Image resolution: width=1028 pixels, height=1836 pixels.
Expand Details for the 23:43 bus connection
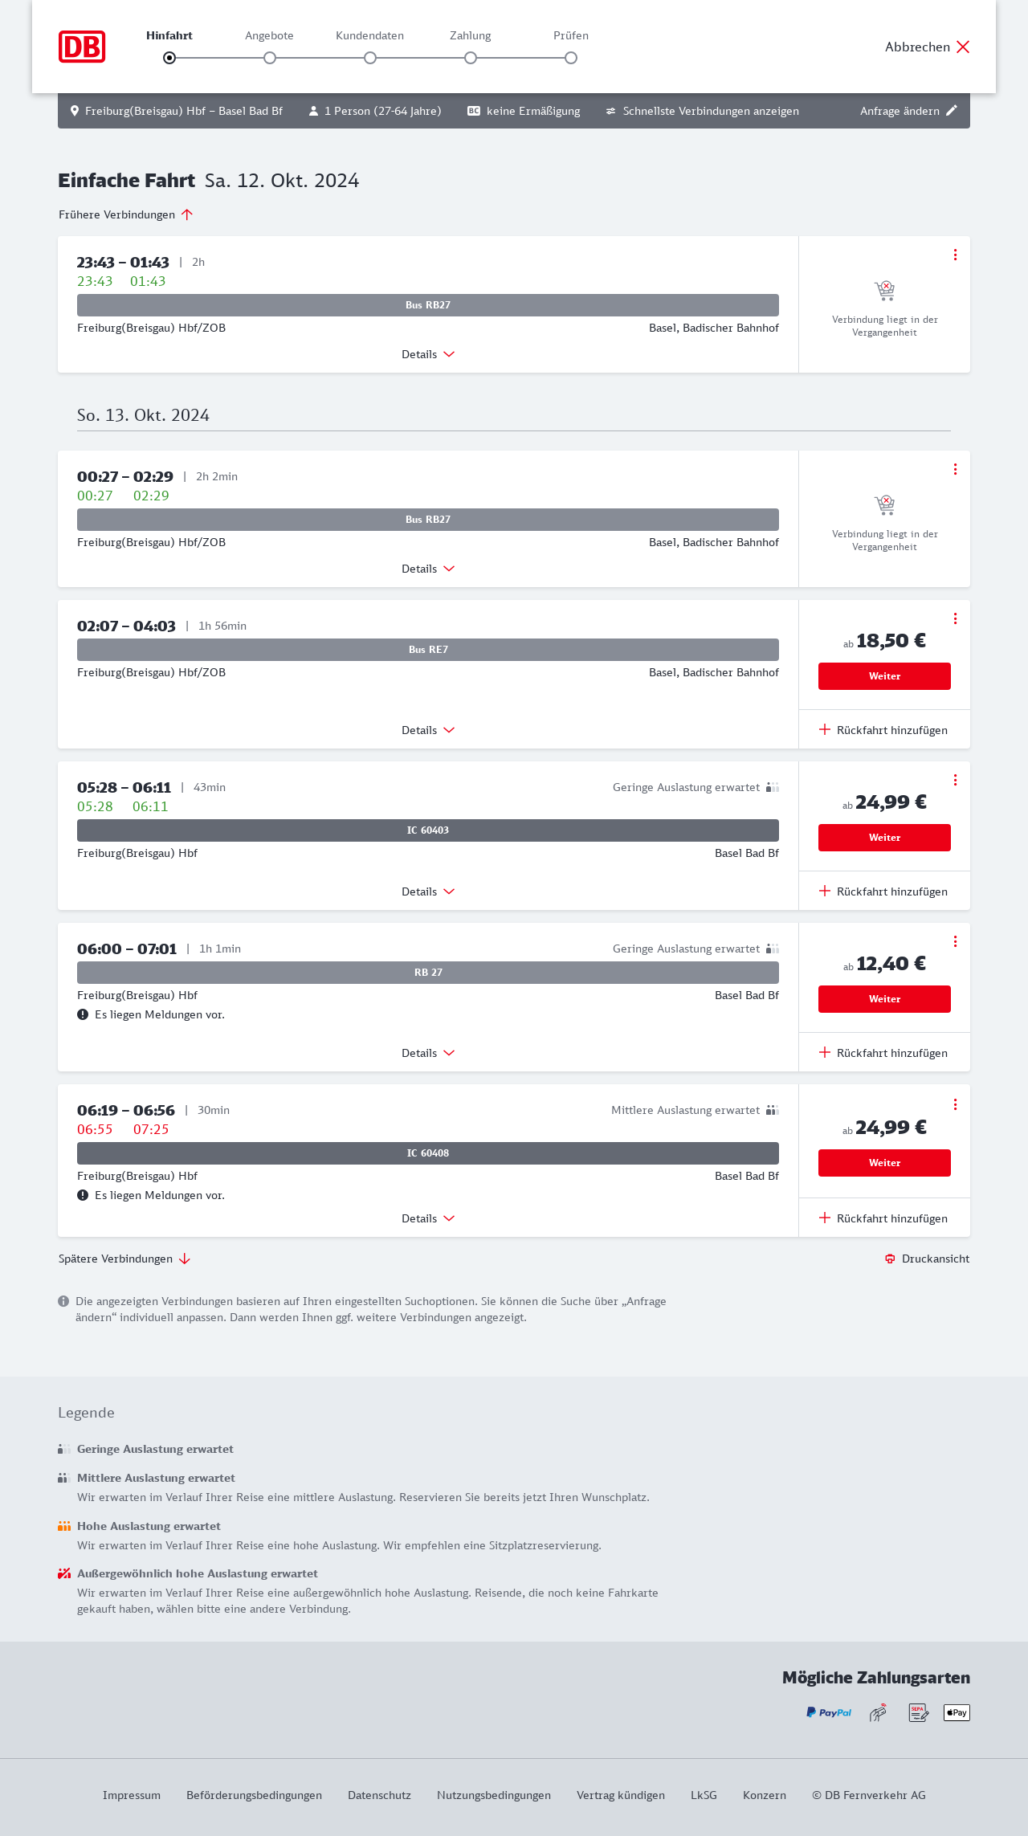point(428,354)
